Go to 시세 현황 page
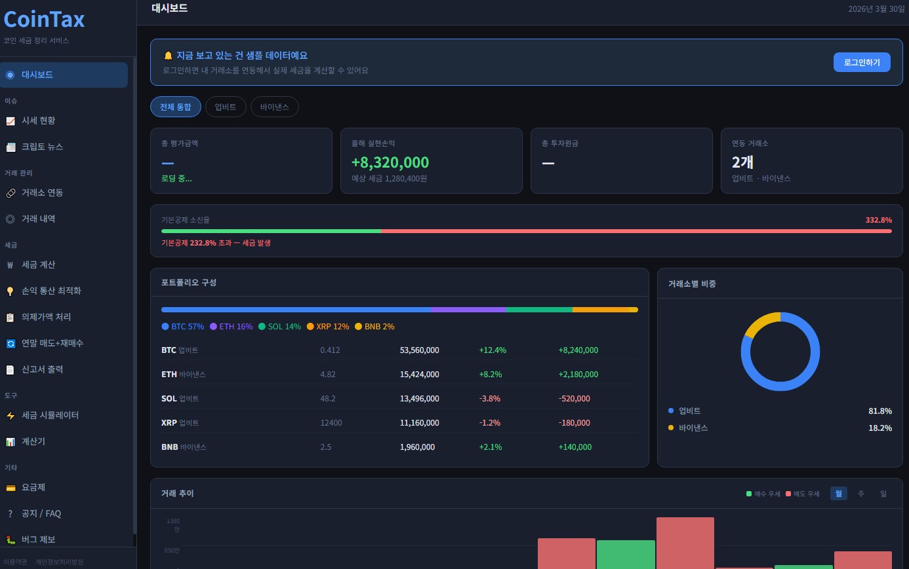 click(64, 120)
